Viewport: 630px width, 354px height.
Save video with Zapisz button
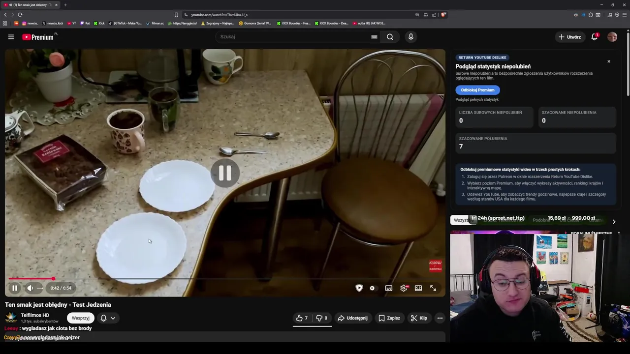(x=389, y=318)
